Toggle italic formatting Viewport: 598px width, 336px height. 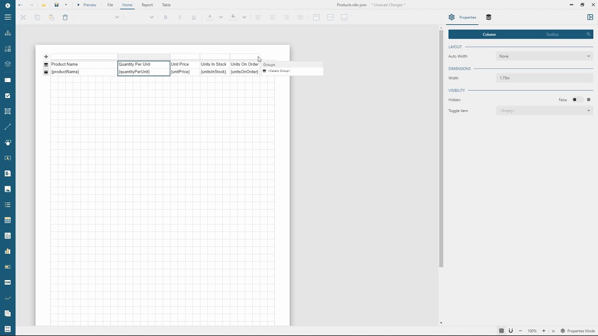point(179,17)
